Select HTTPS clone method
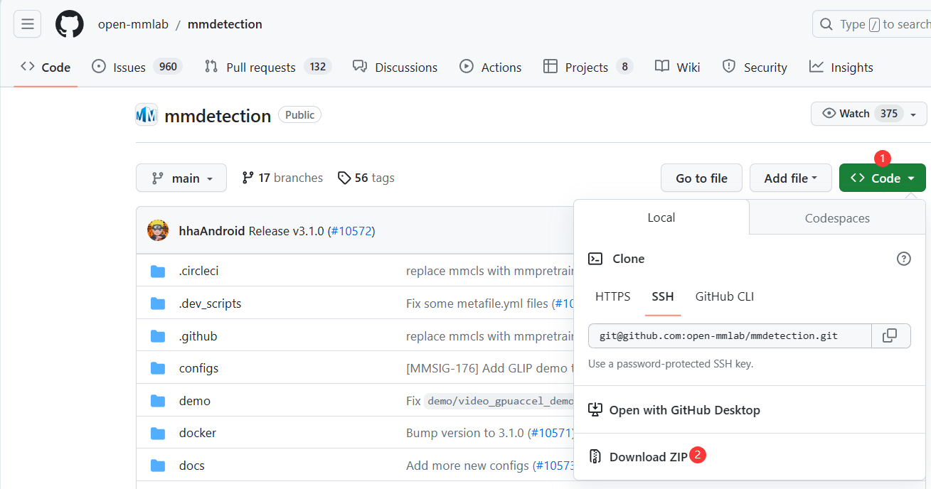 click(x=613, y=296)
